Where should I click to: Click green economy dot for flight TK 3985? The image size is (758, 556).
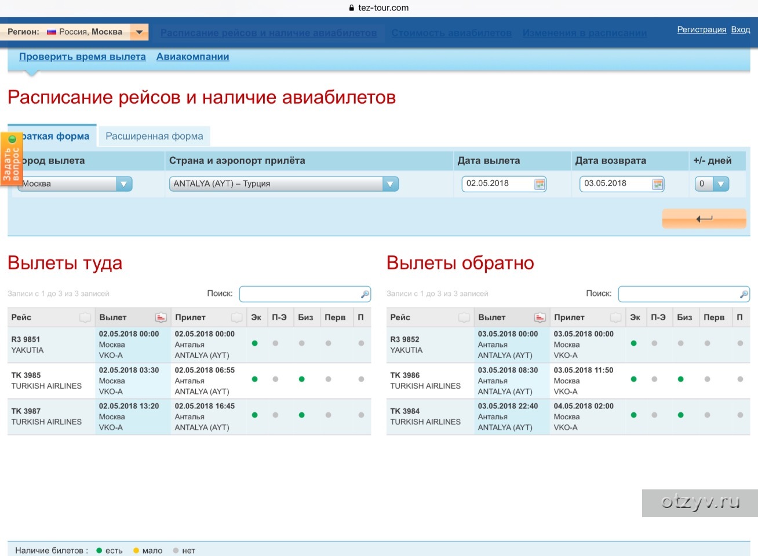click(254, 379)
